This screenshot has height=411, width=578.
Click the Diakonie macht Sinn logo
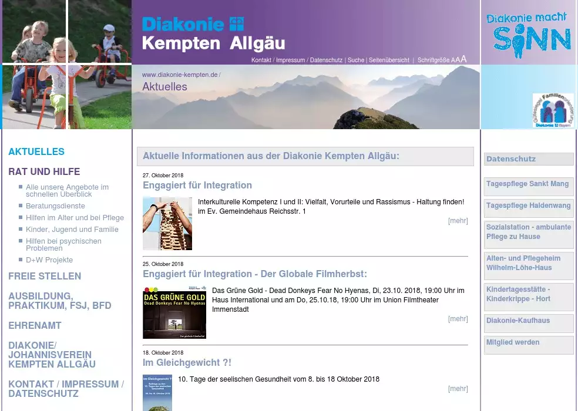[x=528, y=34]
